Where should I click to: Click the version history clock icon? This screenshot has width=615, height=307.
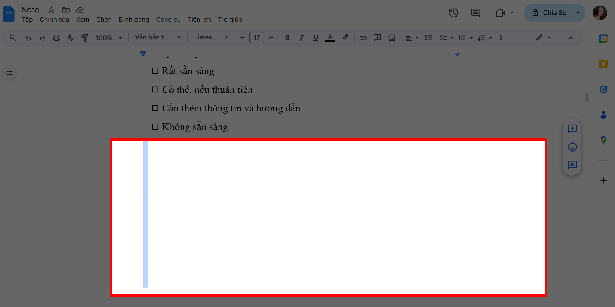click(453, 13)
